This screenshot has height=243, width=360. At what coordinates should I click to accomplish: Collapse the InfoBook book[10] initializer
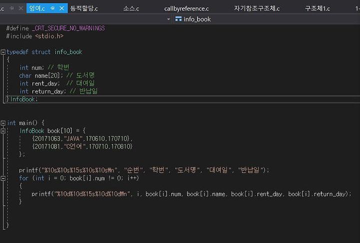(x=3, y=131)
